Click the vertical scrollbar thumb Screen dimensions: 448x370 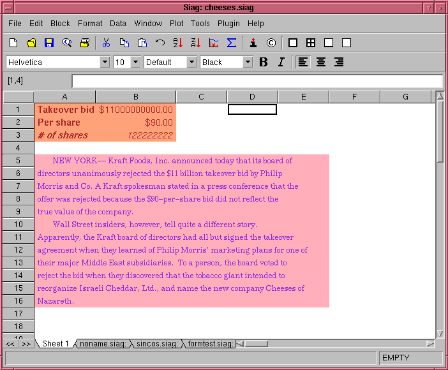click(x=440, y=131)
